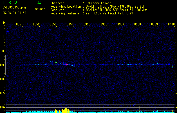This screenshot has height=113, width=177.
Task: Click the 0400 time axis marker
Action: click(x=171, y=24)
